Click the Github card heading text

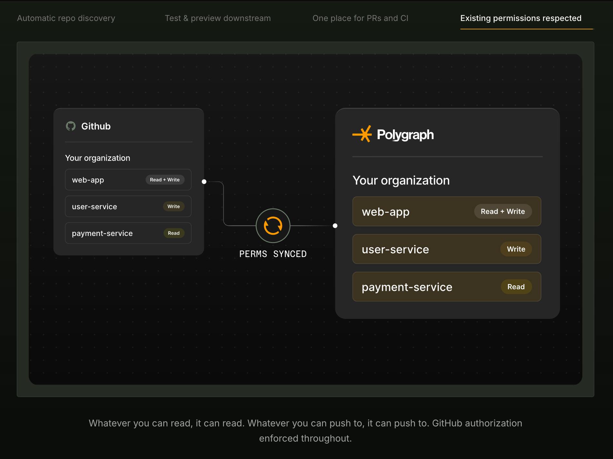click(96, 126)
